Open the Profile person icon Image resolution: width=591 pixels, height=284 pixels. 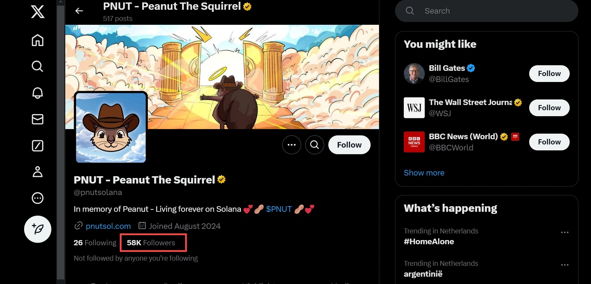[38, 172]
